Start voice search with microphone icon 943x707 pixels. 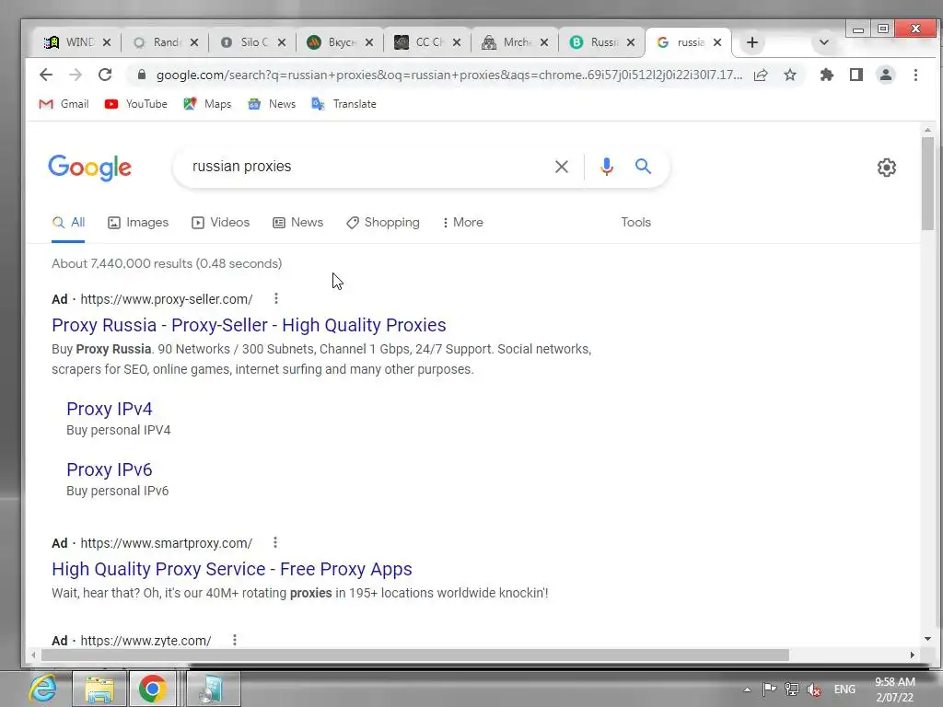607,167
